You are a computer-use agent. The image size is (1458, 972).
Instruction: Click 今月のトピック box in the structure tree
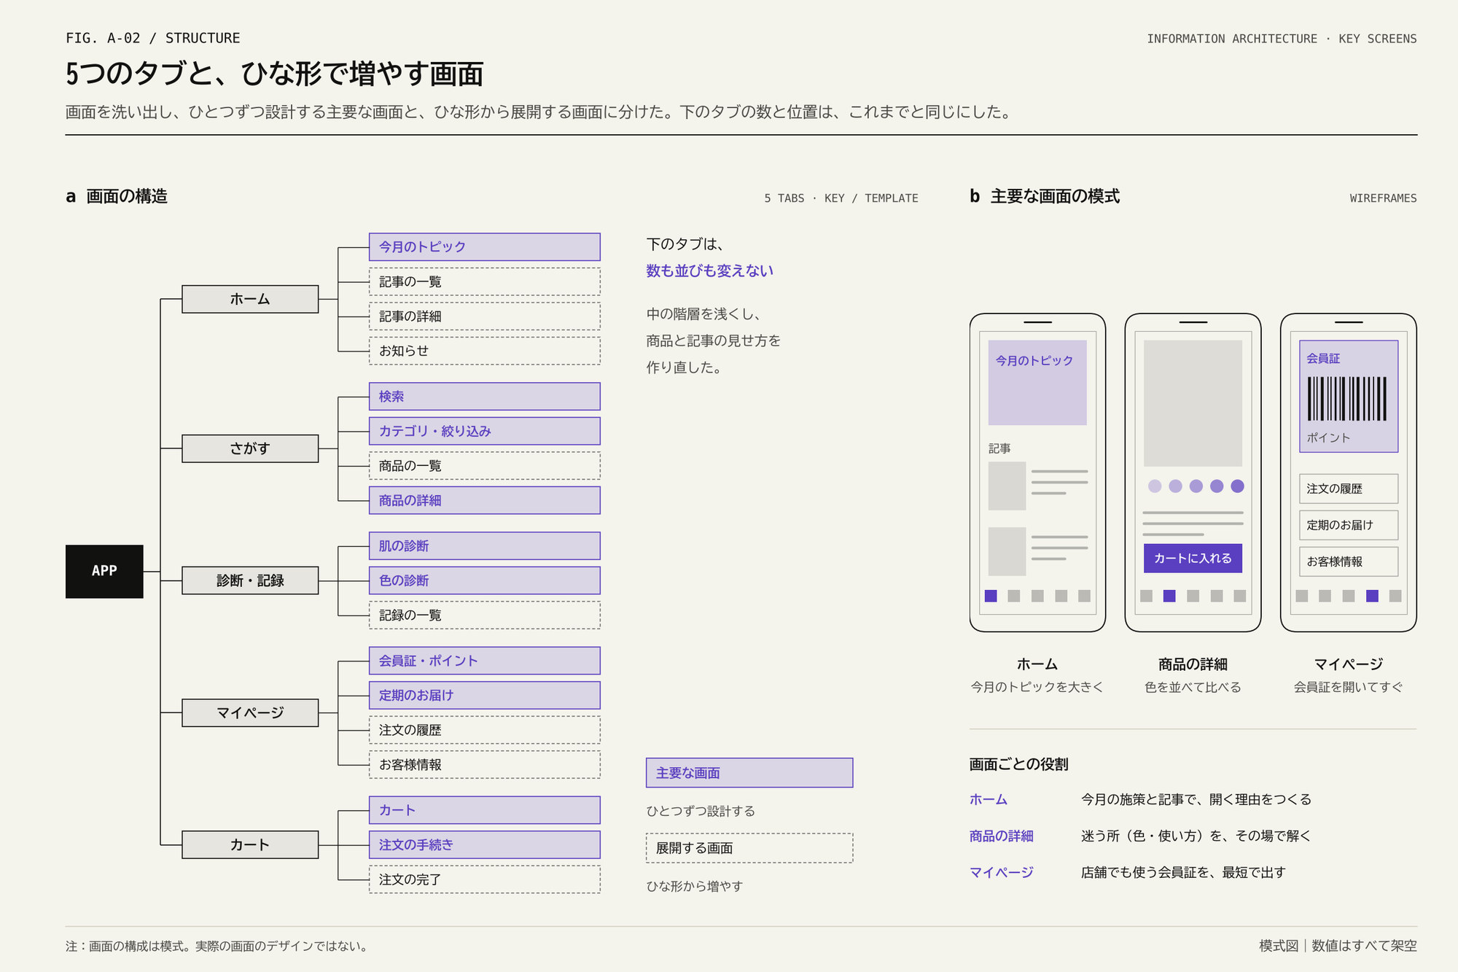[x=485, y=246]
